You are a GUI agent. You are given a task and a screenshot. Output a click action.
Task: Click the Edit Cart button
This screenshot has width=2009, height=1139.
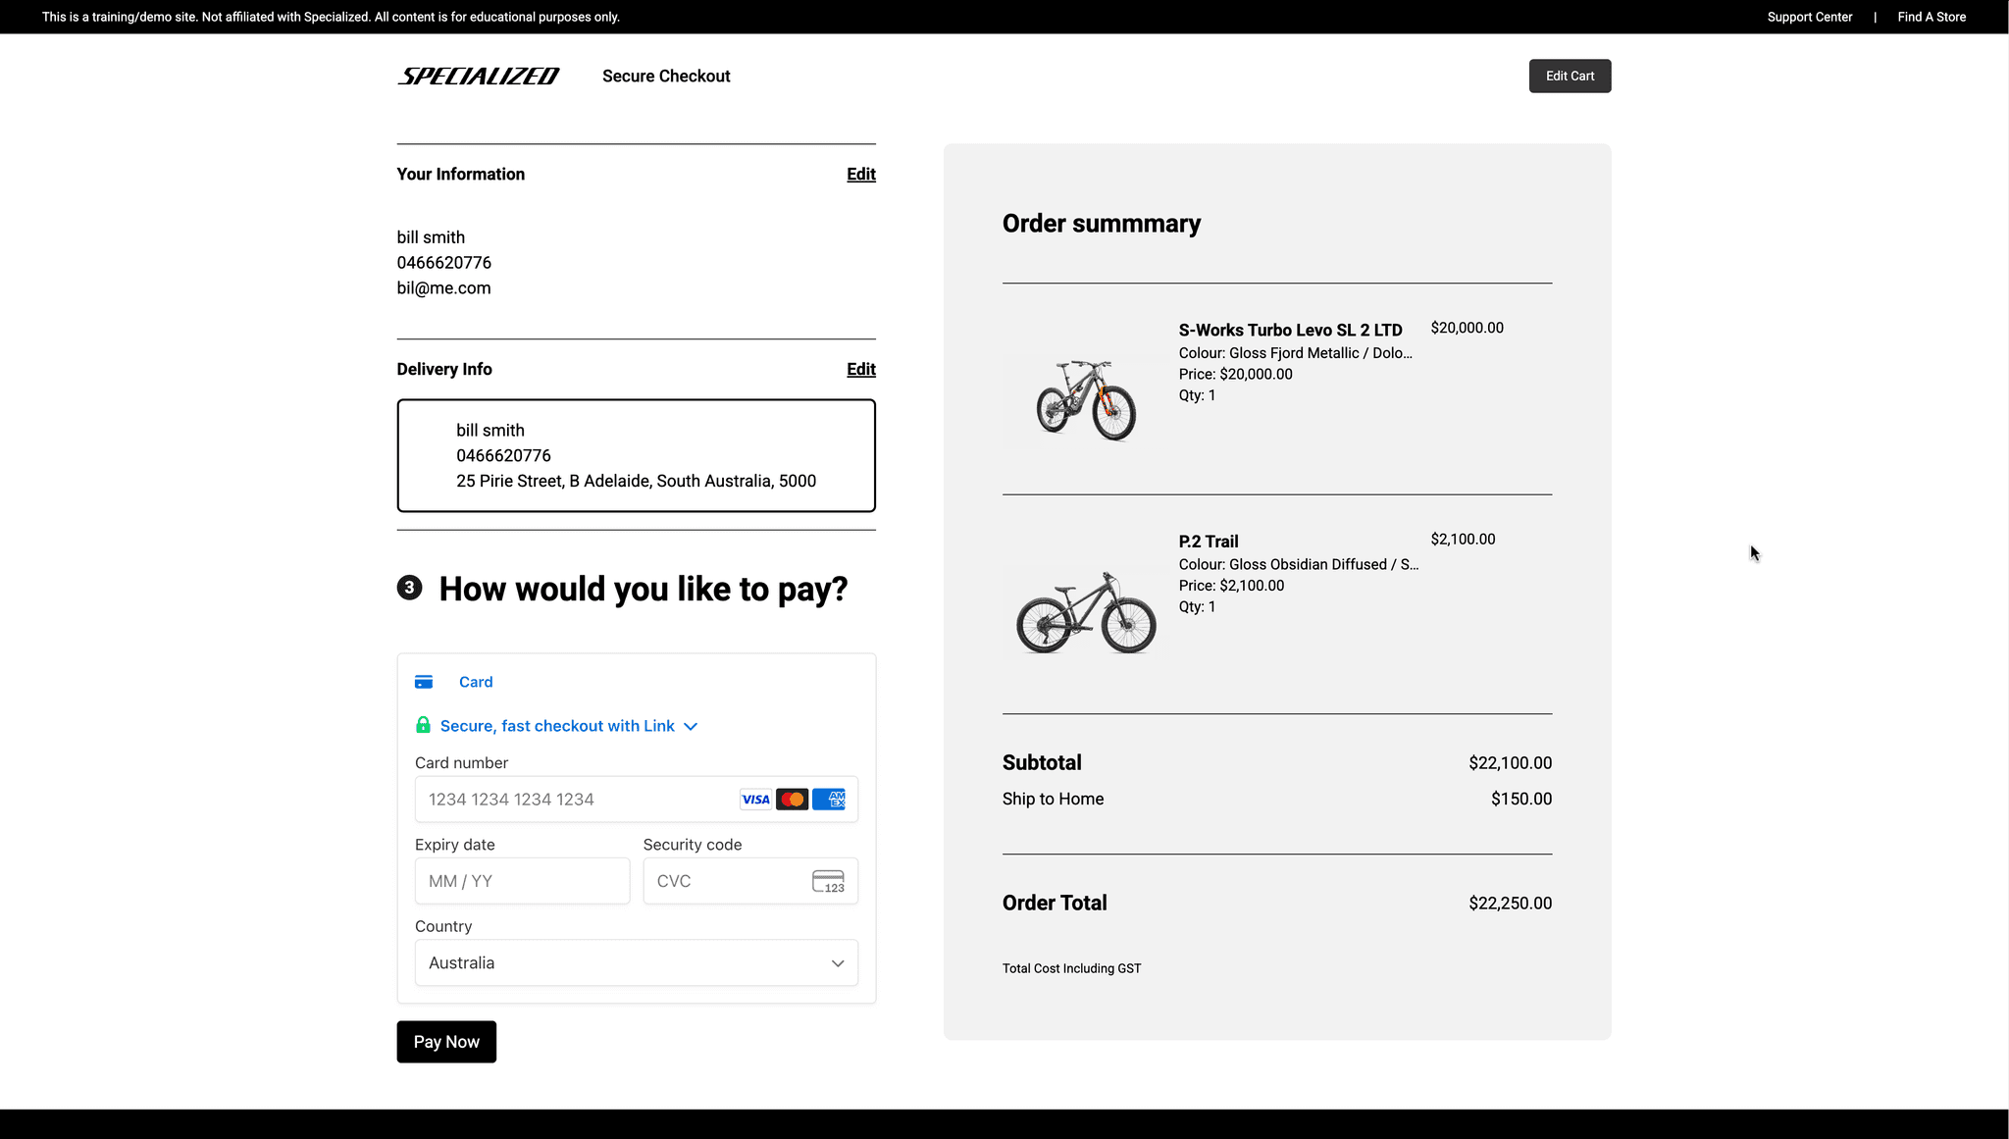click(x=1570, y=77)
